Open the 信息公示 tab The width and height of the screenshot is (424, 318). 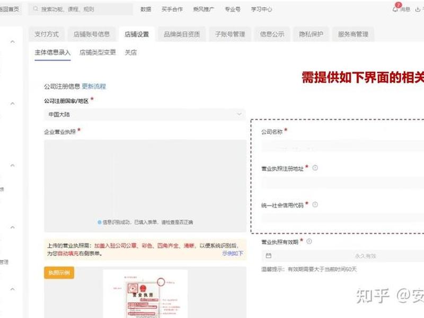click(x=272, y=34)
